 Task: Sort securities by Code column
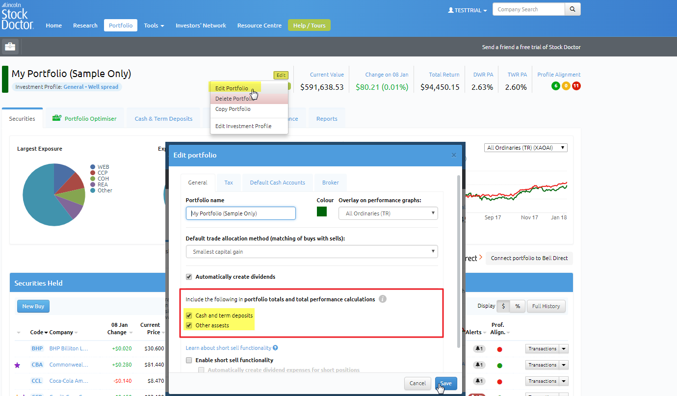(39, 332)
